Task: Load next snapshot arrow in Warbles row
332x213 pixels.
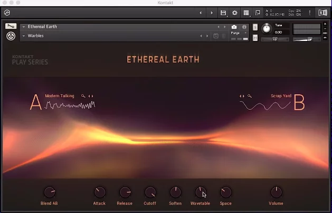Action: tap(207, 36)
